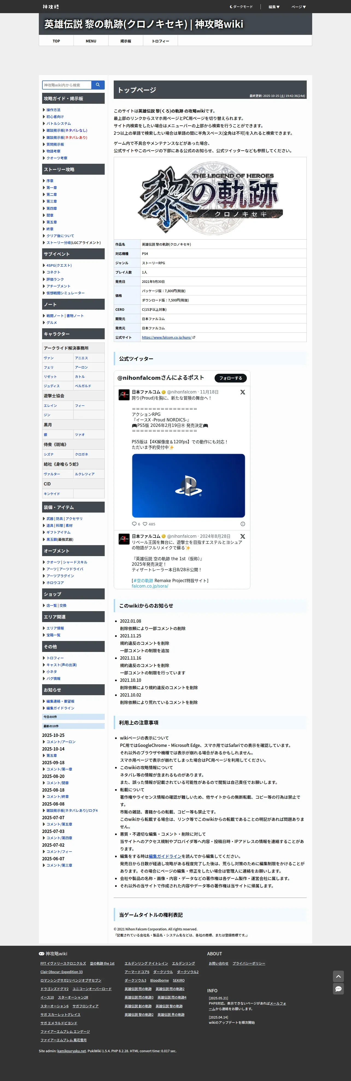Image resolution: width=351 pixels, height=1081 pixels.
Task: Open footer link ファイアーエムブレム エンゲージ
Action: point(65,1031)
